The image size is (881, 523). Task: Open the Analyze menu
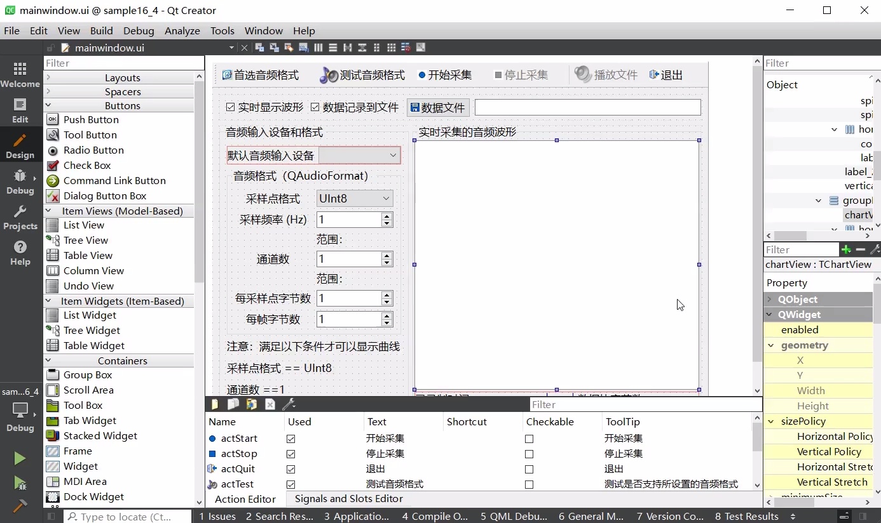click(182, 30)
